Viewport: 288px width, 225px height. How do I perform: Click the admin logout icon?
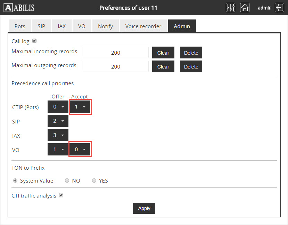(x=279, y=8)
